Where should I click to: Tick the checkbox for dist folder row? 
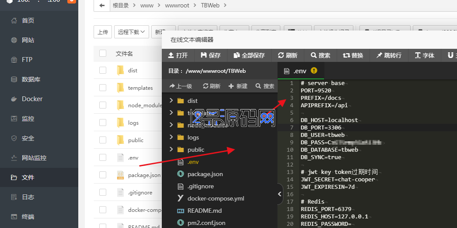click(103, 70)
